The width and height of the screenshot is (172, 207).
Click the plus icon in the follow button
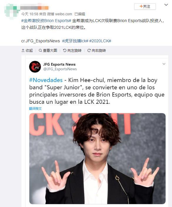(141, 6)
